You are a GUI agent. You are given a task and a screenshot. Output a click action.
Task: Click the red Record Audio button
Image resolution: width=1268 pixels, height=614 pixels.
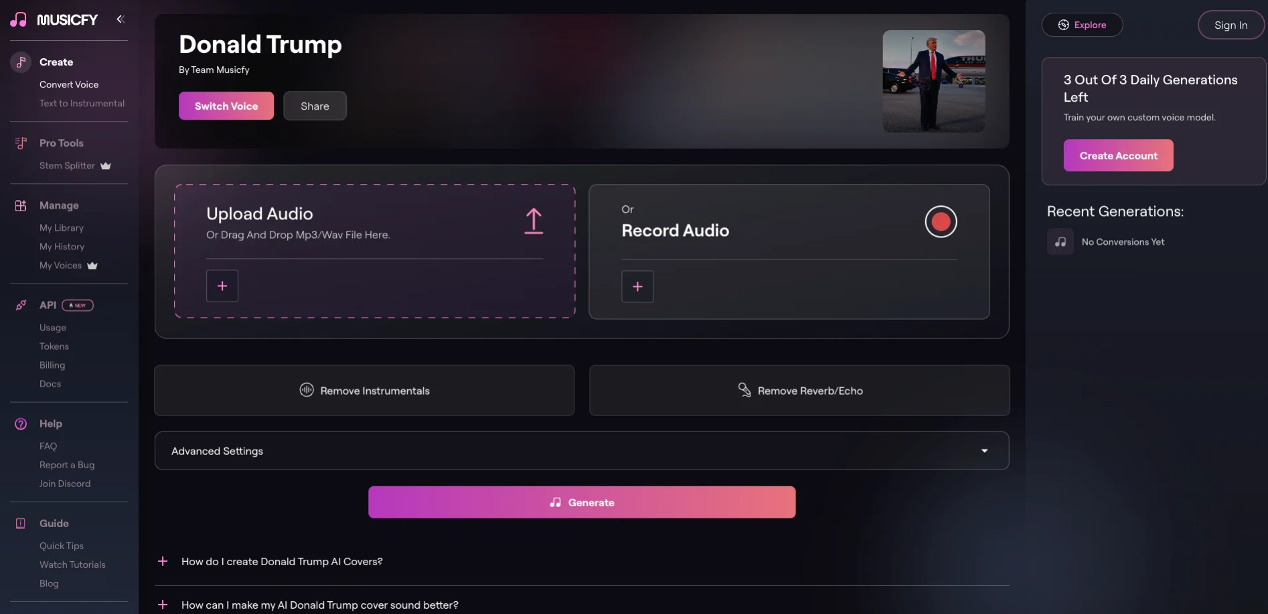point(941,221)
